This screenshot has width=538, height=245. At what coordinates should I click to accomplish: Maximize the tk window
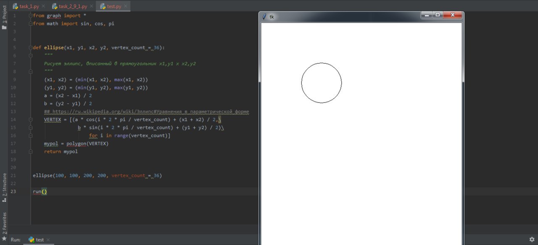[x=438, y=15]
